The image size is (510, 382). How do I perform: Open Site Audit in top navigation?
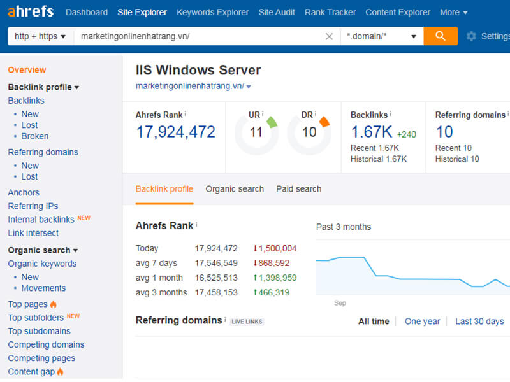[277, 12]
